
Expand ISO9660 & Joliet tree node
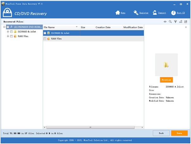[x=8, y=32]
